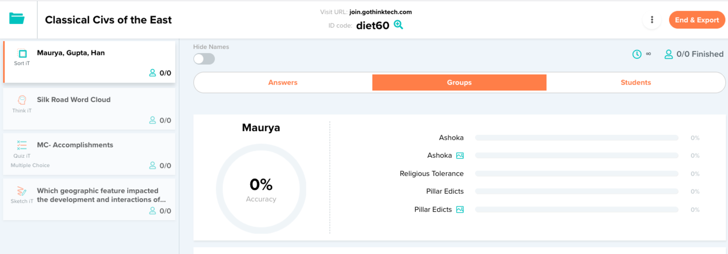Click the Finished students person icon
The width and height of the screenshot is (728, 254).
pos(668,54)
